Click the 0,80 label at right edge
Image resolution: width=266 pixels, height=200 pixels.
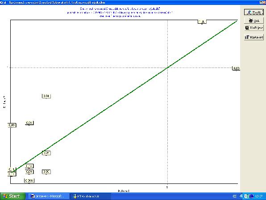click(x=236, y=68)
